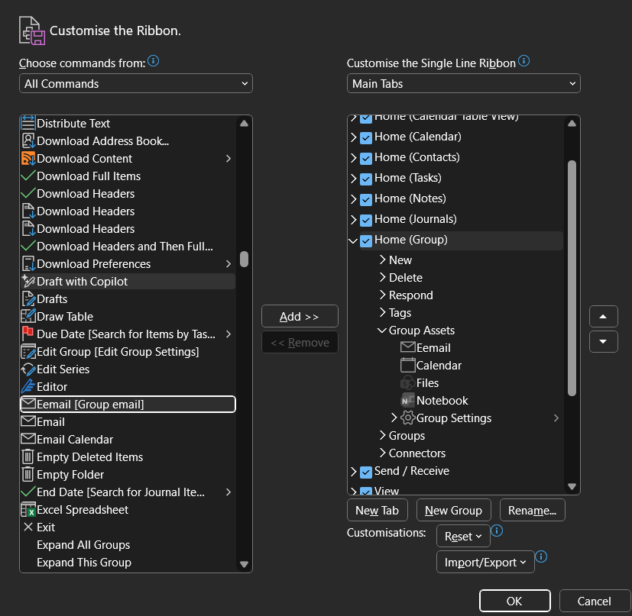
Task: Expand the Connectors group chevron
Action: click(383, 453)
